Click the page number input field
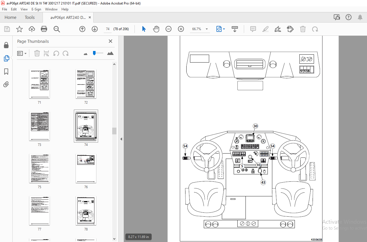The height and width of the screenshot is (242, 367). click(x=107, y=29)
